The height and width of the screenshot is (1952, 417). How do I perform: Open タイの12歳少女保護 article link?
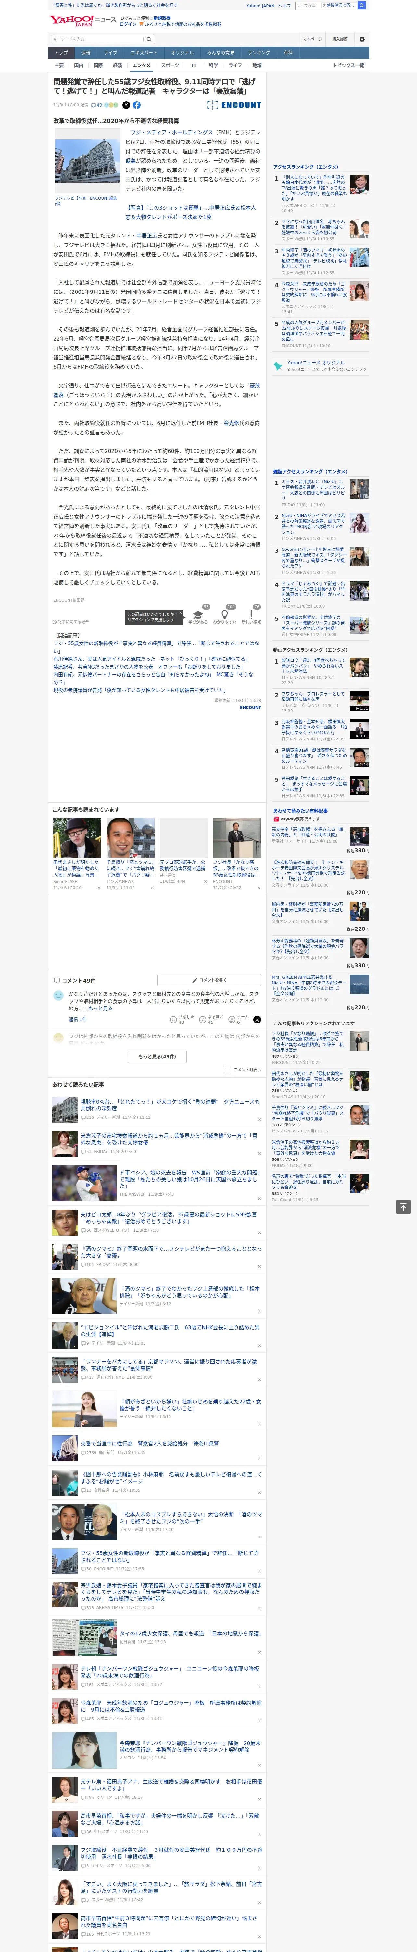pyautogui.click(x=190, y=1634)
